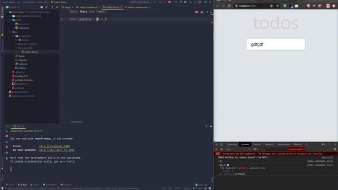Click the orange warning triangle in the editor

pyautogui.click(x=202, y=12)
